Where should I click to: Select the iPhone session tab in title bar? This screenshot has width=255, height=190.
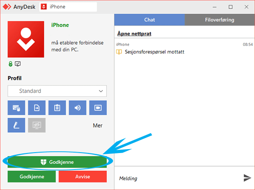[68, 7]
